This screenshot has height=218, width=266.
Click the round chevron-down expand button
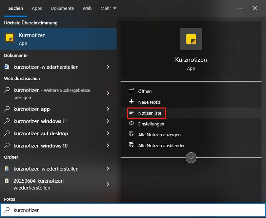[x=191, y=158]
